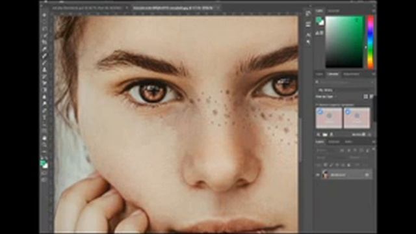Select the Path Selection tool

tap(44, 125)
